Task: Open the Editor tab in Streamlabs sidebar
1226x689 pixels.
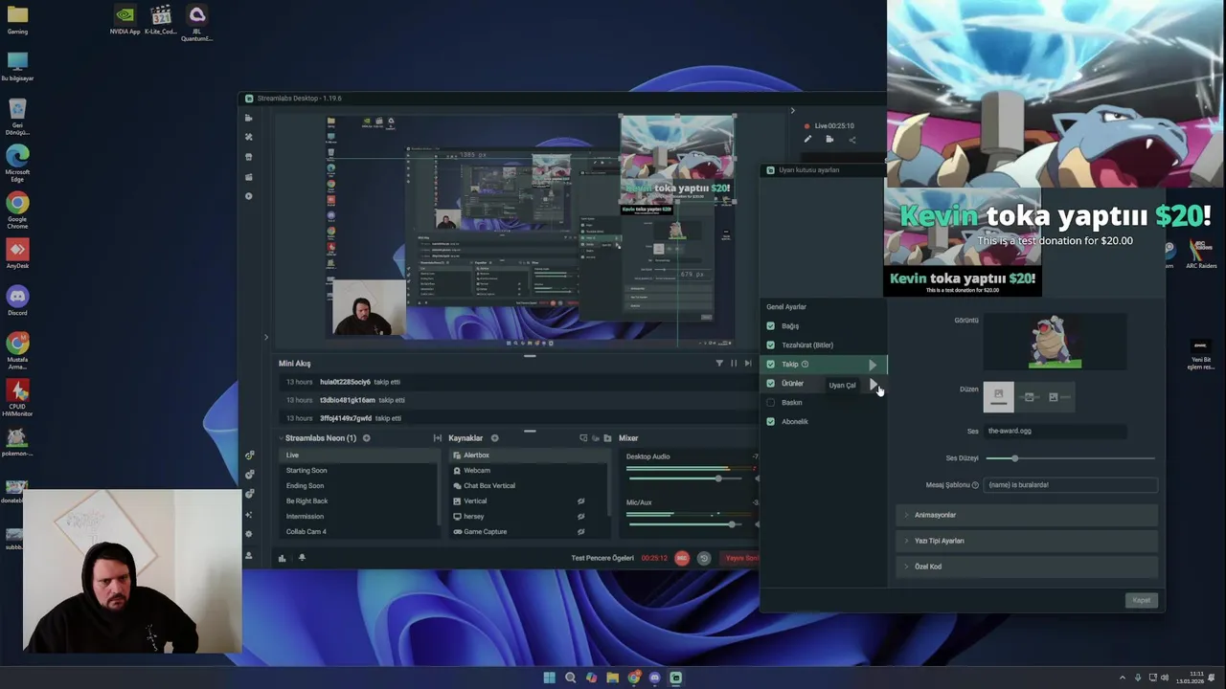Action: (249, 118)
